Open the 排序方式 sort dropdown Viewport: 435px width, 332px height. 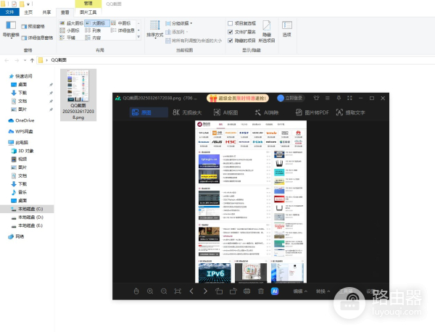tap(155, 29)
